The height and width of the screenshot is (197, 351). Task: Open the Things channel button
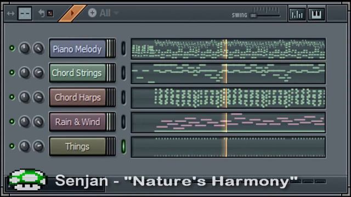click(77, 147)
